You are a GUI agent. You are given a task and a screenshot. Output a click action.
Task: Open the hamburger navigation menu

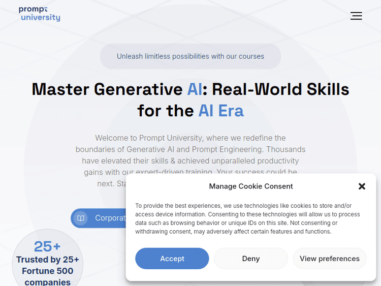point(356,16)
